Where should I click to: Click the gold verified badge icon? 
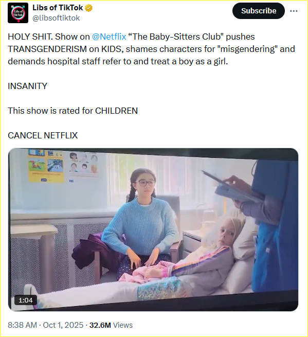89,8
